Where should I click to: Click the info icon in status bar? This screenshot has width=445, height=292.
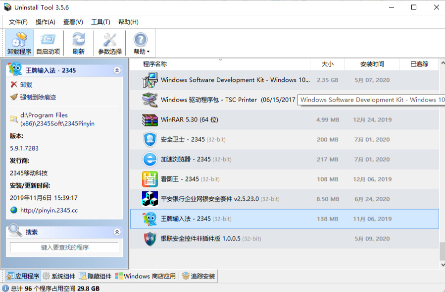click(x=5, y=289)
